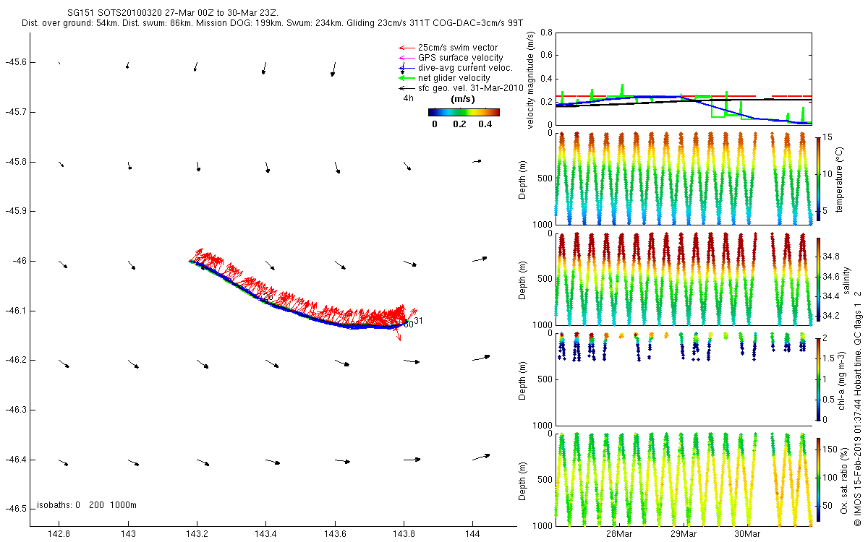Click the '142.8' longitude tick label

pos(59,534)
